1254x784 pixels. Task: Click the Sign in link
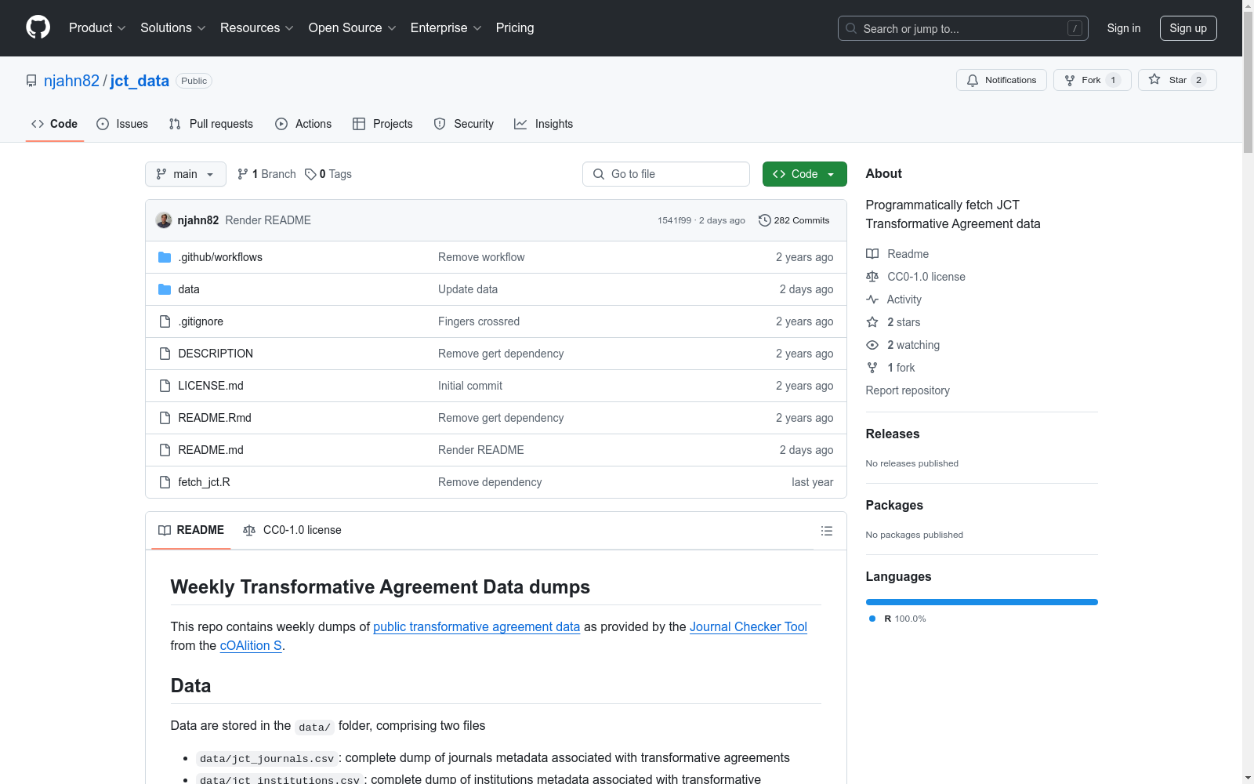pyautogui.click(x=1124, y=28)
